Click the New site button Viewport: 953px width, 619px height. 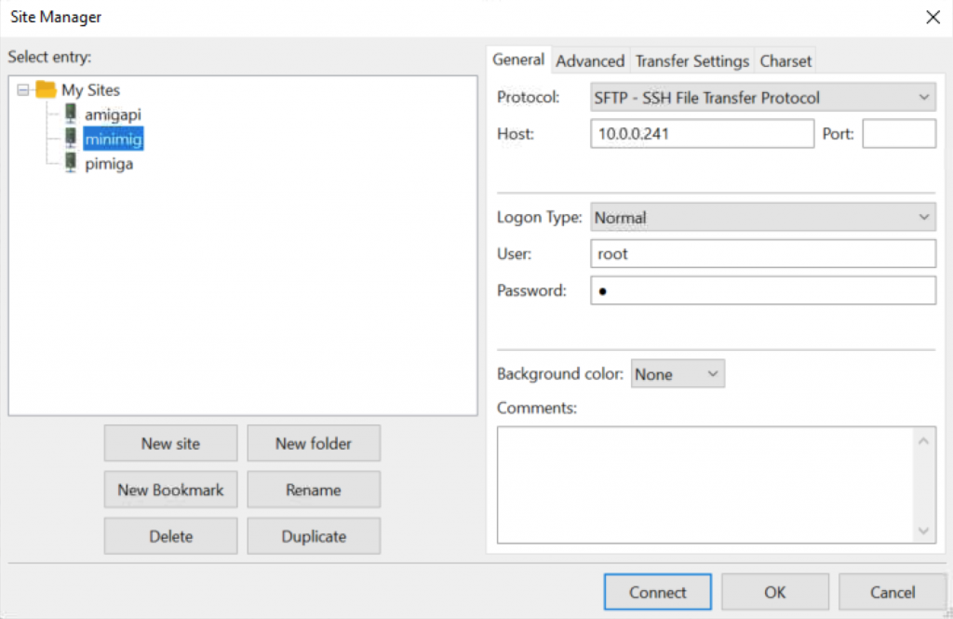(171, 443)
